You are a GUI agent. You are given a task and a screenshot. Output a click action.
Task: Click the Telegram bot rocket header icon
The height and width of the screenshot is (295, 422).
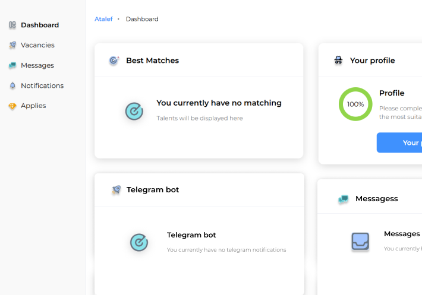[116, 190]
